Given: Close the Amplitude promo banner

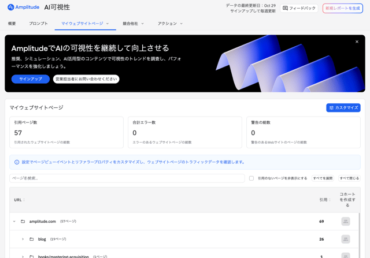Looking at the screenshot, I should point(357,42).
